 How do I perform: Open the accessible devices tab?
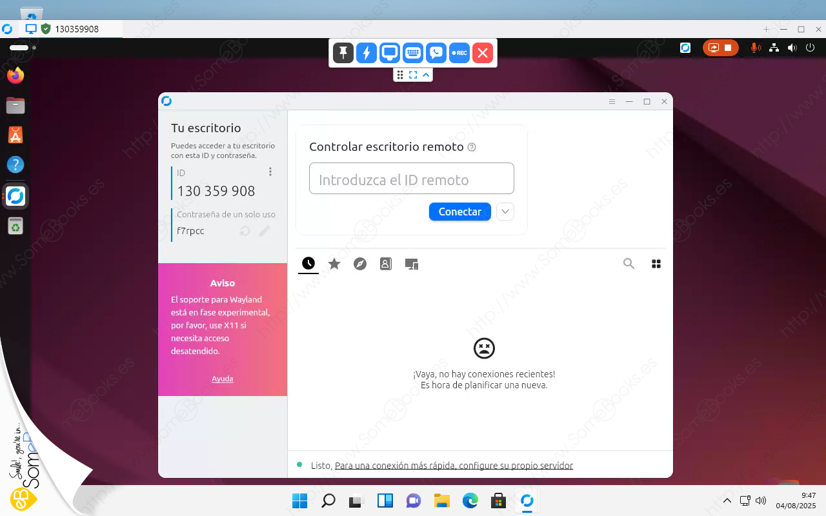tap(412, 263)
